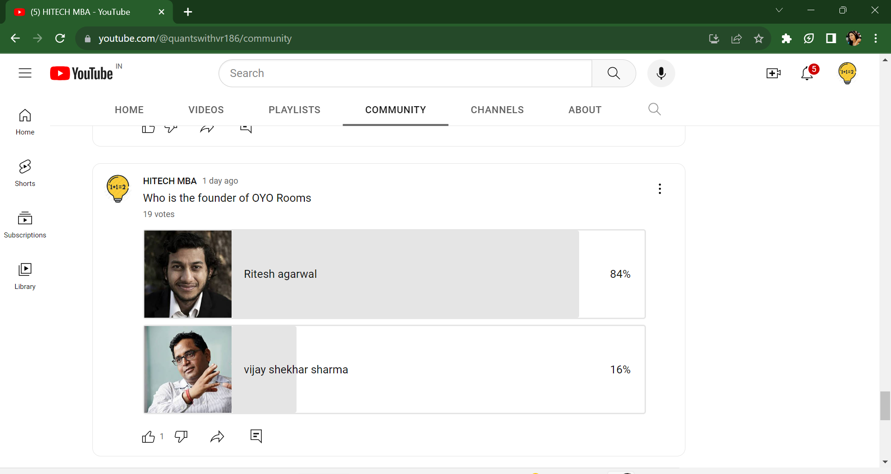Open the browser extensions puzzle icon
Image resolution: width=891 pixels, height=474 pixels.
click(x=787, y=38)
